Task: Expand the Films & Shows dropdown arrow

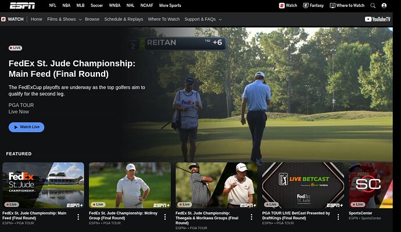Action: pyautogui.click(x=80, y=19)
